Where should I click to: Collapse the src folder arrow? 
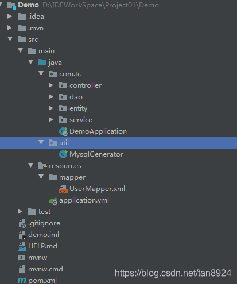[10, 39]
